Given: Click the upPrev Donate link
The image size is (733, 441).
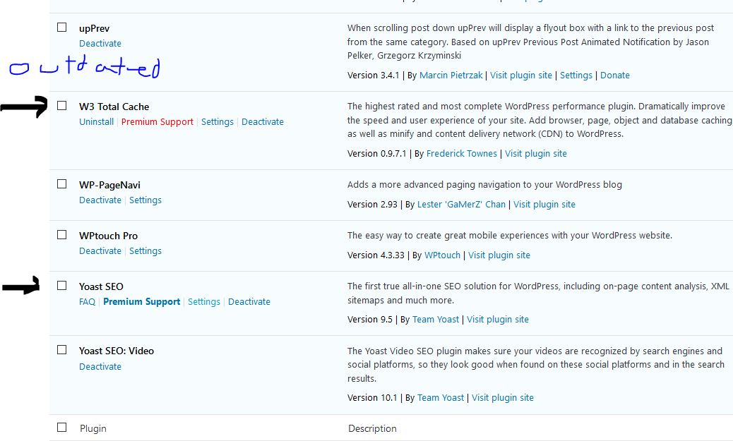Looking at the screenshot, I should tap(615, 75).
